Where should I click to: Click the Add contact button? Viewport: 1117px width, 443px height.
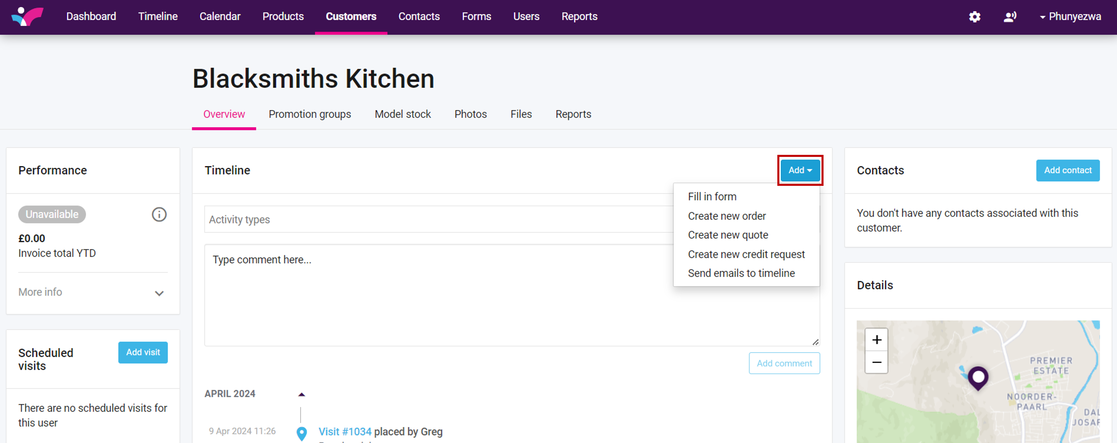pyautogui.click(x=1067, y=170)
